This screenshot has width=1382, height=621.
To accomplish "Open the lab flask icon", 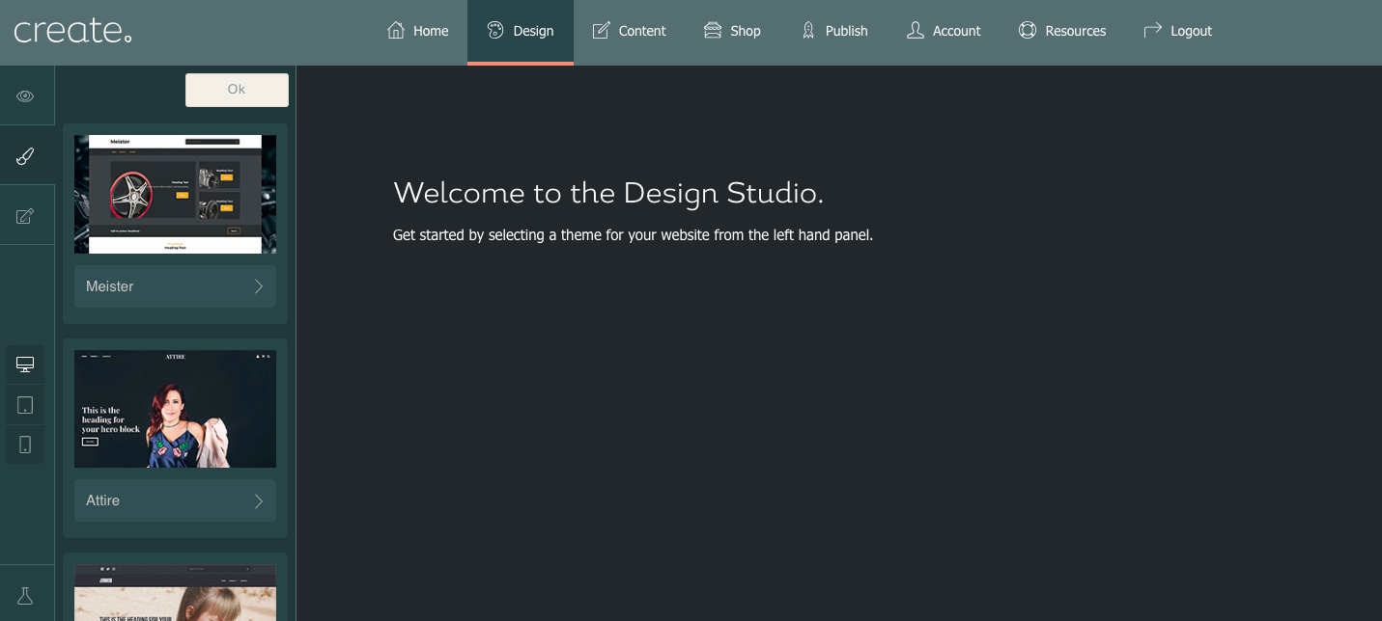I will (x=26, y=596).
